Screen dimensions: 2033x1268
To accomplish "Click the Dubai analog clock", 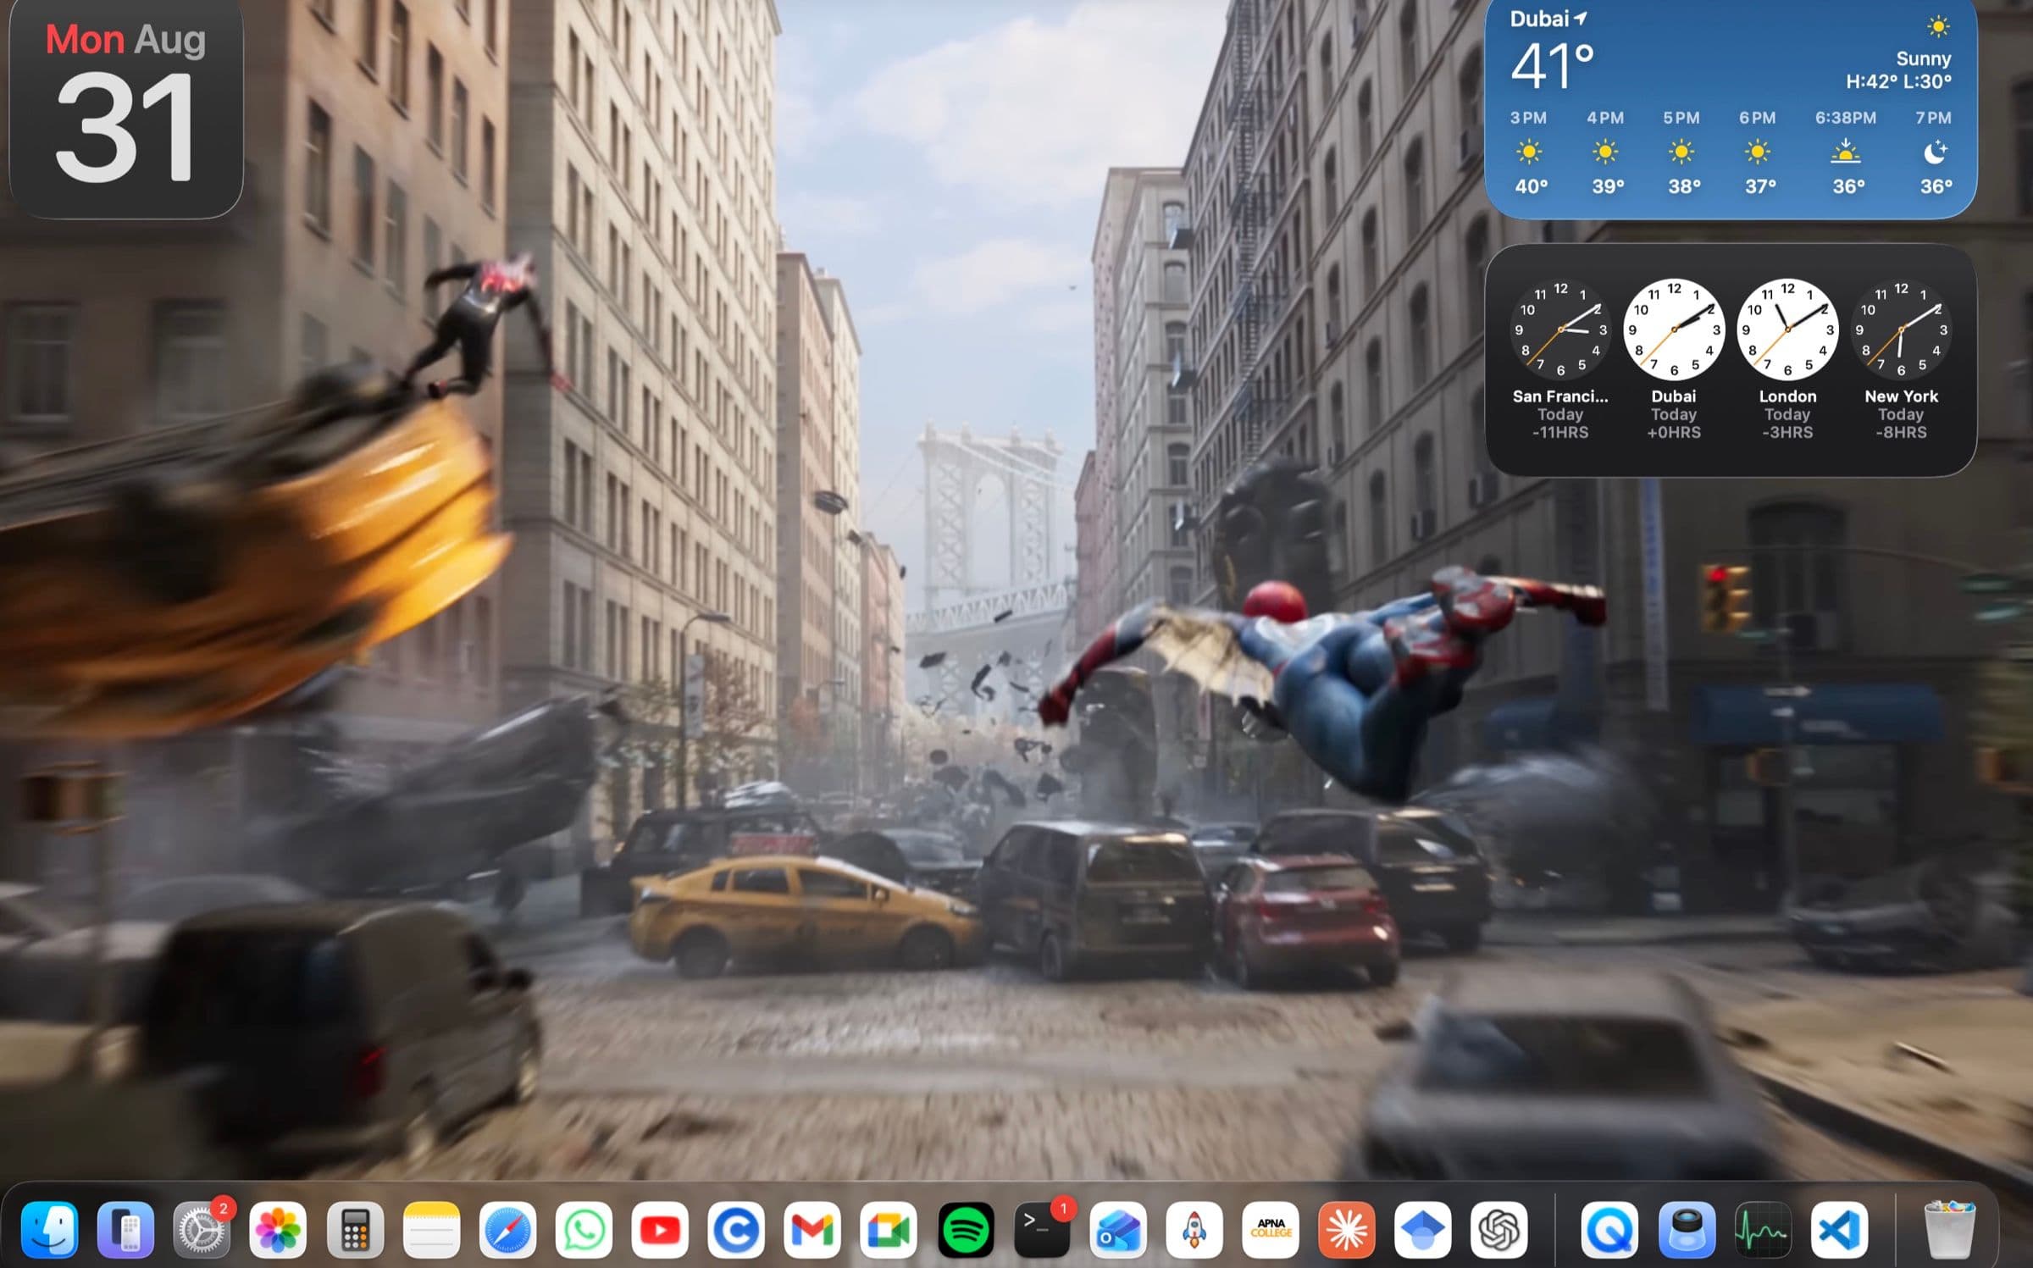I will coord(1674,329).
